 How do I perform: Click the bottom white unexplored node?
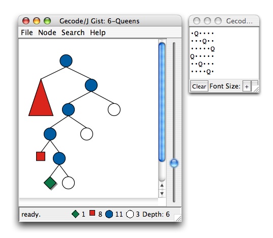pyautogui.click(x=68, y=183)
